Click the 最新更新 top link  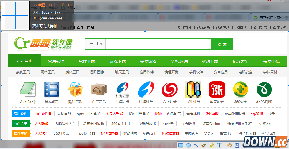point(223,28)
